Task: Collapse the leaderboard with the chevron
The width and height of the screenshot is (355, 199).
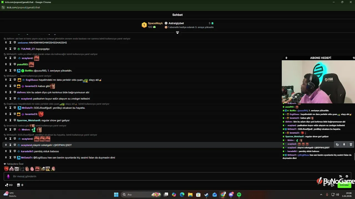Action: coord(177,33)
